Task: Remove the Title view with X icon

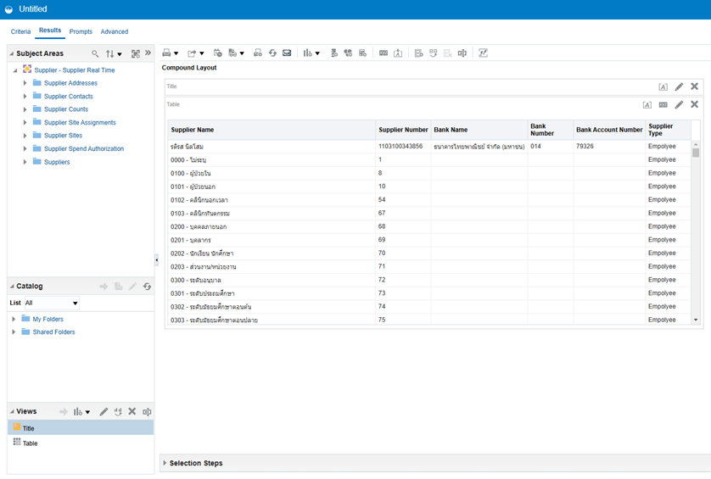Action: (x=694, y=86)
